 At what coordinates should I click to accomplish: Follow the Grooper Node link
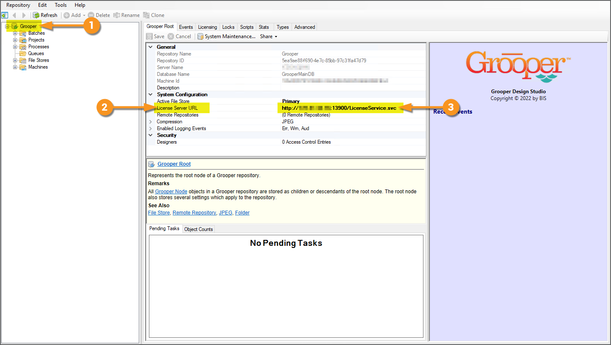point(171,192)
